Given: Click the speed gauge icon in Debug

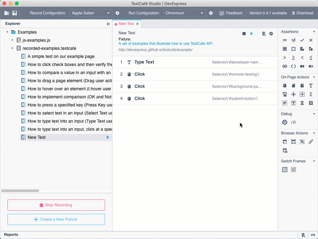Looking at the screenshot, I should tap(293, 122).
